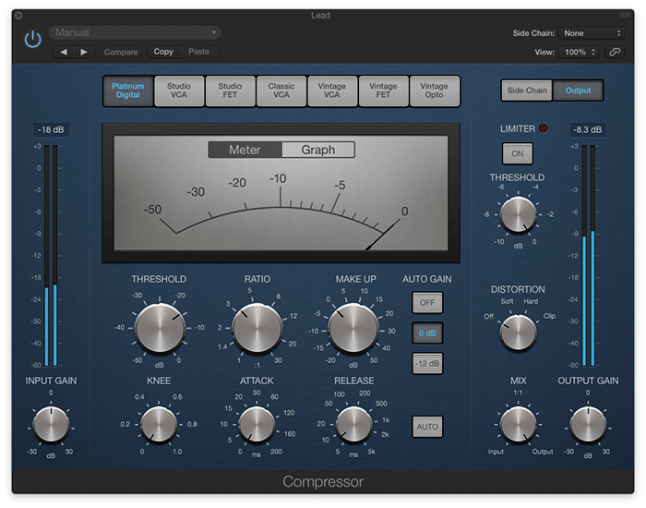Open the View percentage dropdown
Image resolution: width=646 pixels, height=508 pixels.
click(580, 52)
